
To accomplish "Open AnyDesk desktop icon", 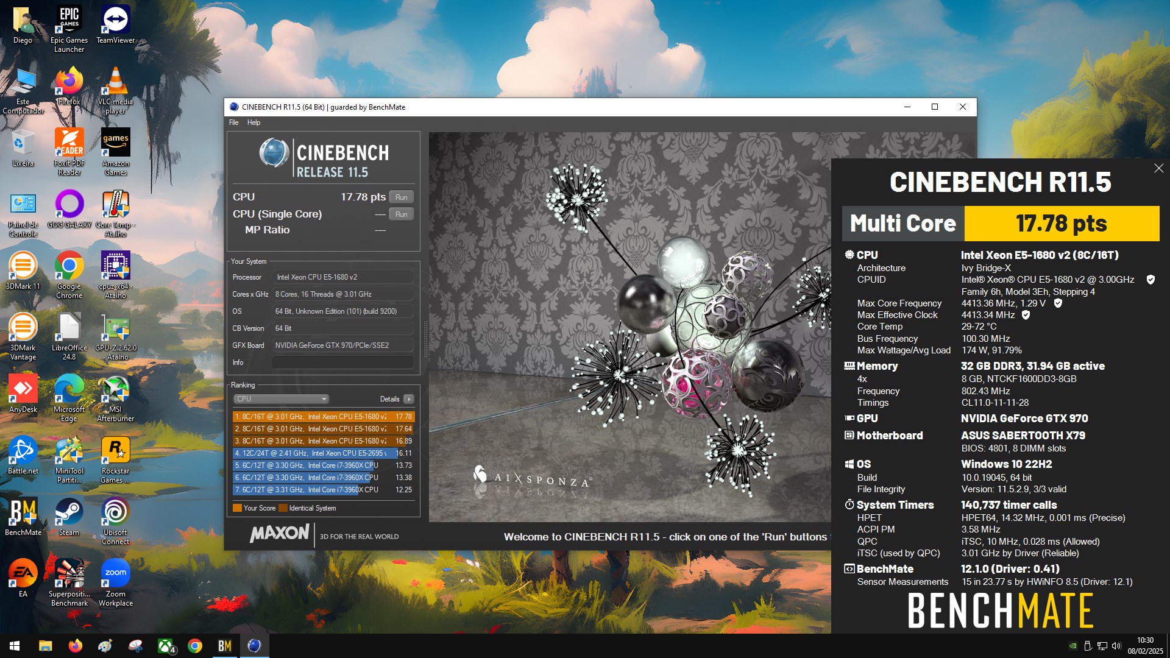I will click(x=23, y=394).
